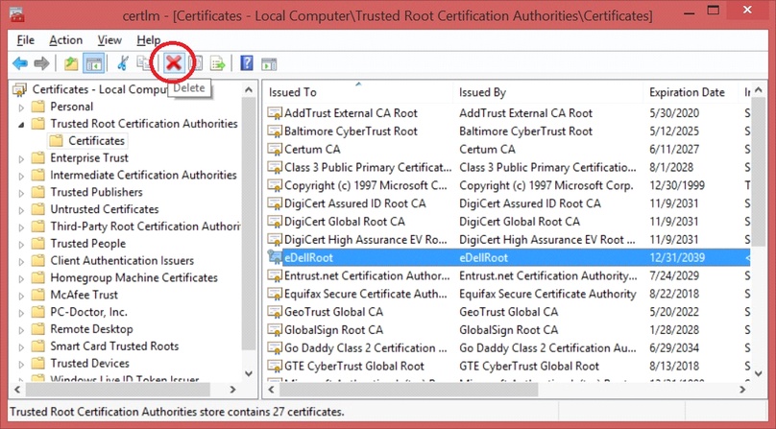776x429 pixels.
Task: Open the View menu
Action: coord(109,40)
